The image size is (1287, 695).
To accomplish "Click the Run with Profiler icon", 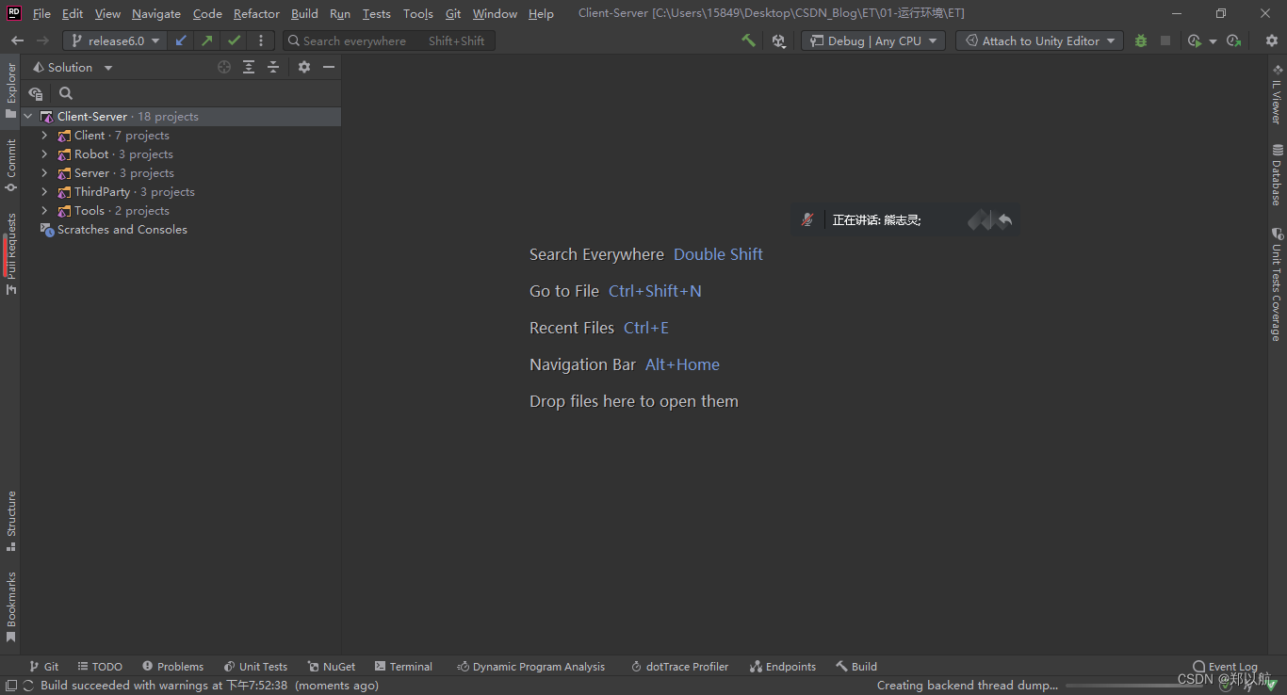I will pos(1194,40).
